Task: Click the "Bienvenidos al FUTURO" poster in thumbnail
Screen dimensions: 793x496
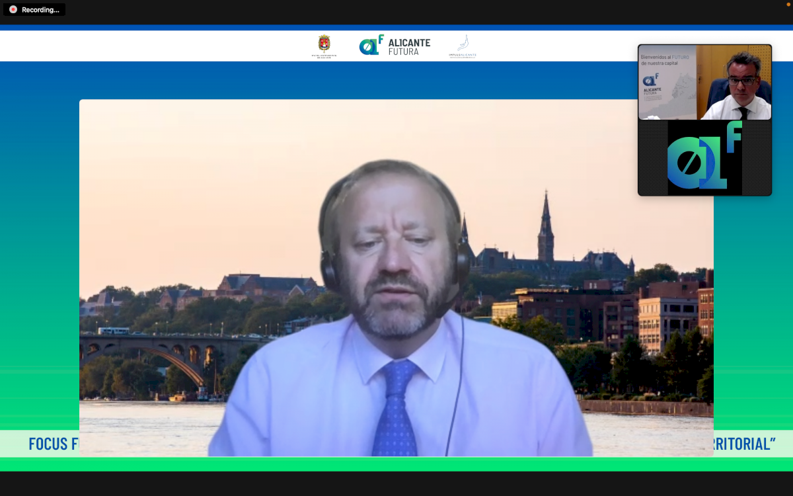Action: (666, 81)
